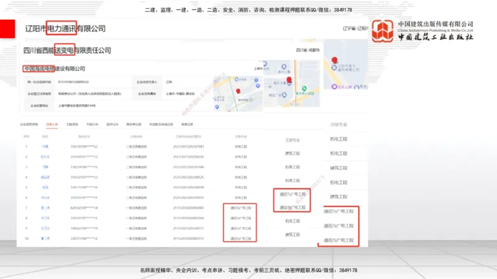Click the 注册专业 column header in main table
497x279 pixels.
[x=241, y=136]
